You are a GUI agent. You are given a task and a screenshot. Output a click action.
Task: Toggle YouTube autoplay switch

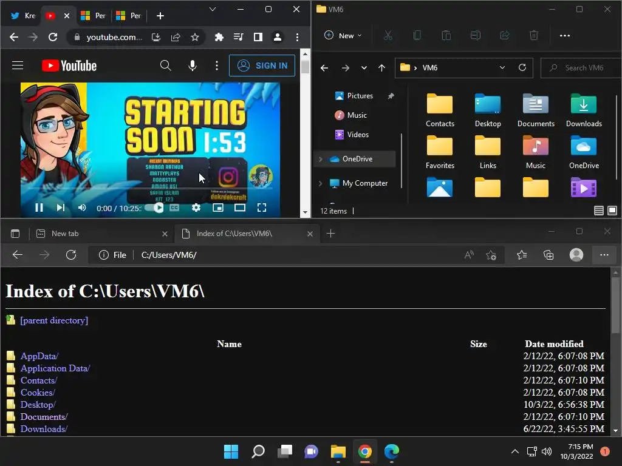(154, 208)
